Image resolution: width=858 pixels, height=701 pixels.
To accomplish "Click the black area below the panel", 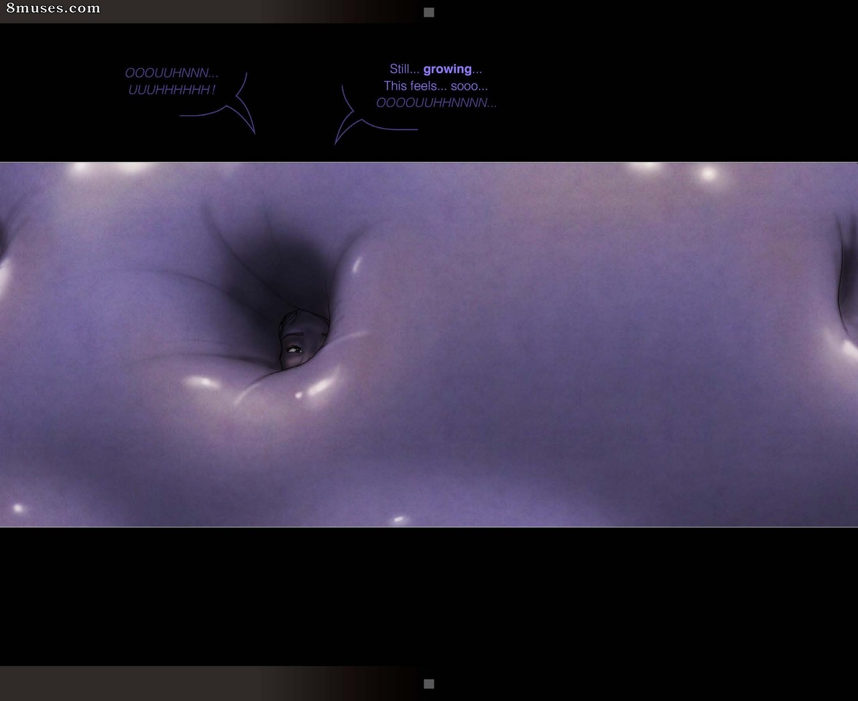I will click(429, 596).
